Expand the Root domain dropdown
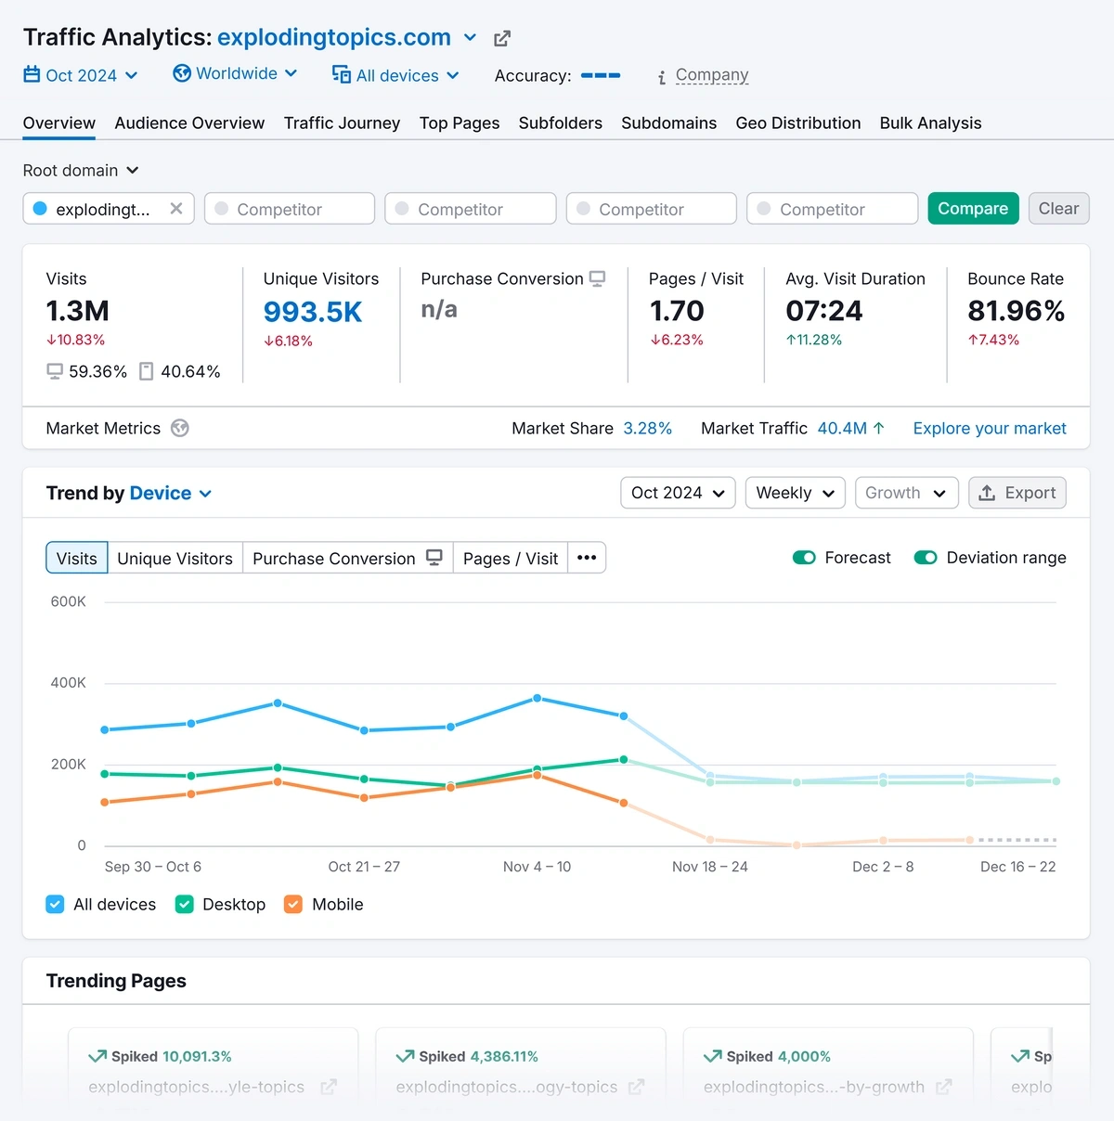 (81, 170)
